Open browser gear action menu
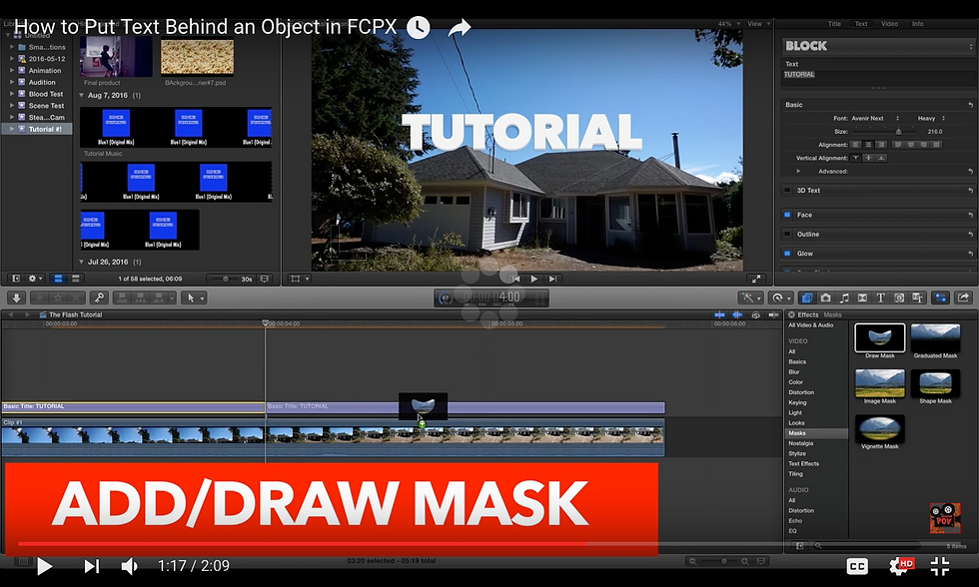The height and width of the screenshot is (587, 979). click(36, 279)
